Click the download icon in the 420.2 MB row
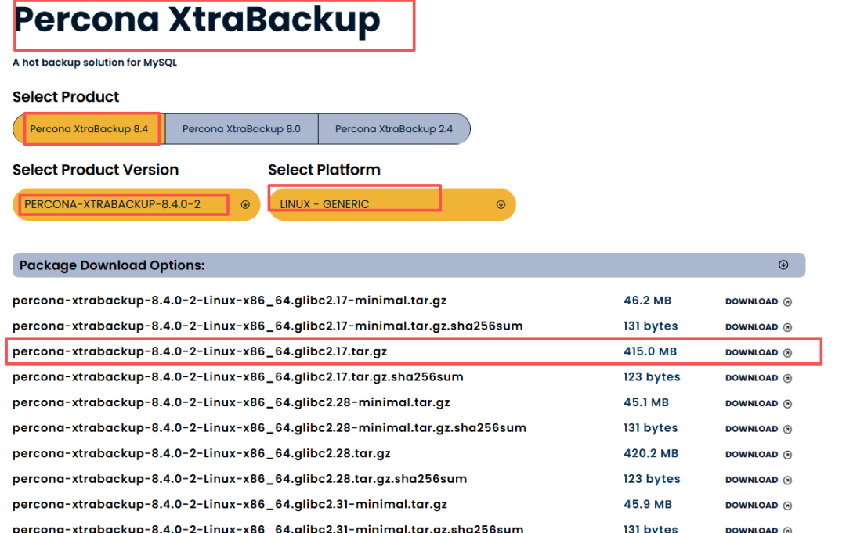This screenshot has width=846, height=533. point(788,455)
